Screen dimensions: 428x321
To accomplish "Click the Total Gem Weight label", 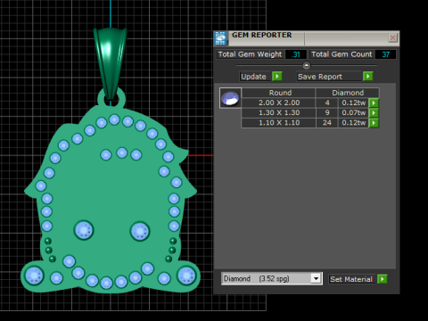I will [250, 54].
